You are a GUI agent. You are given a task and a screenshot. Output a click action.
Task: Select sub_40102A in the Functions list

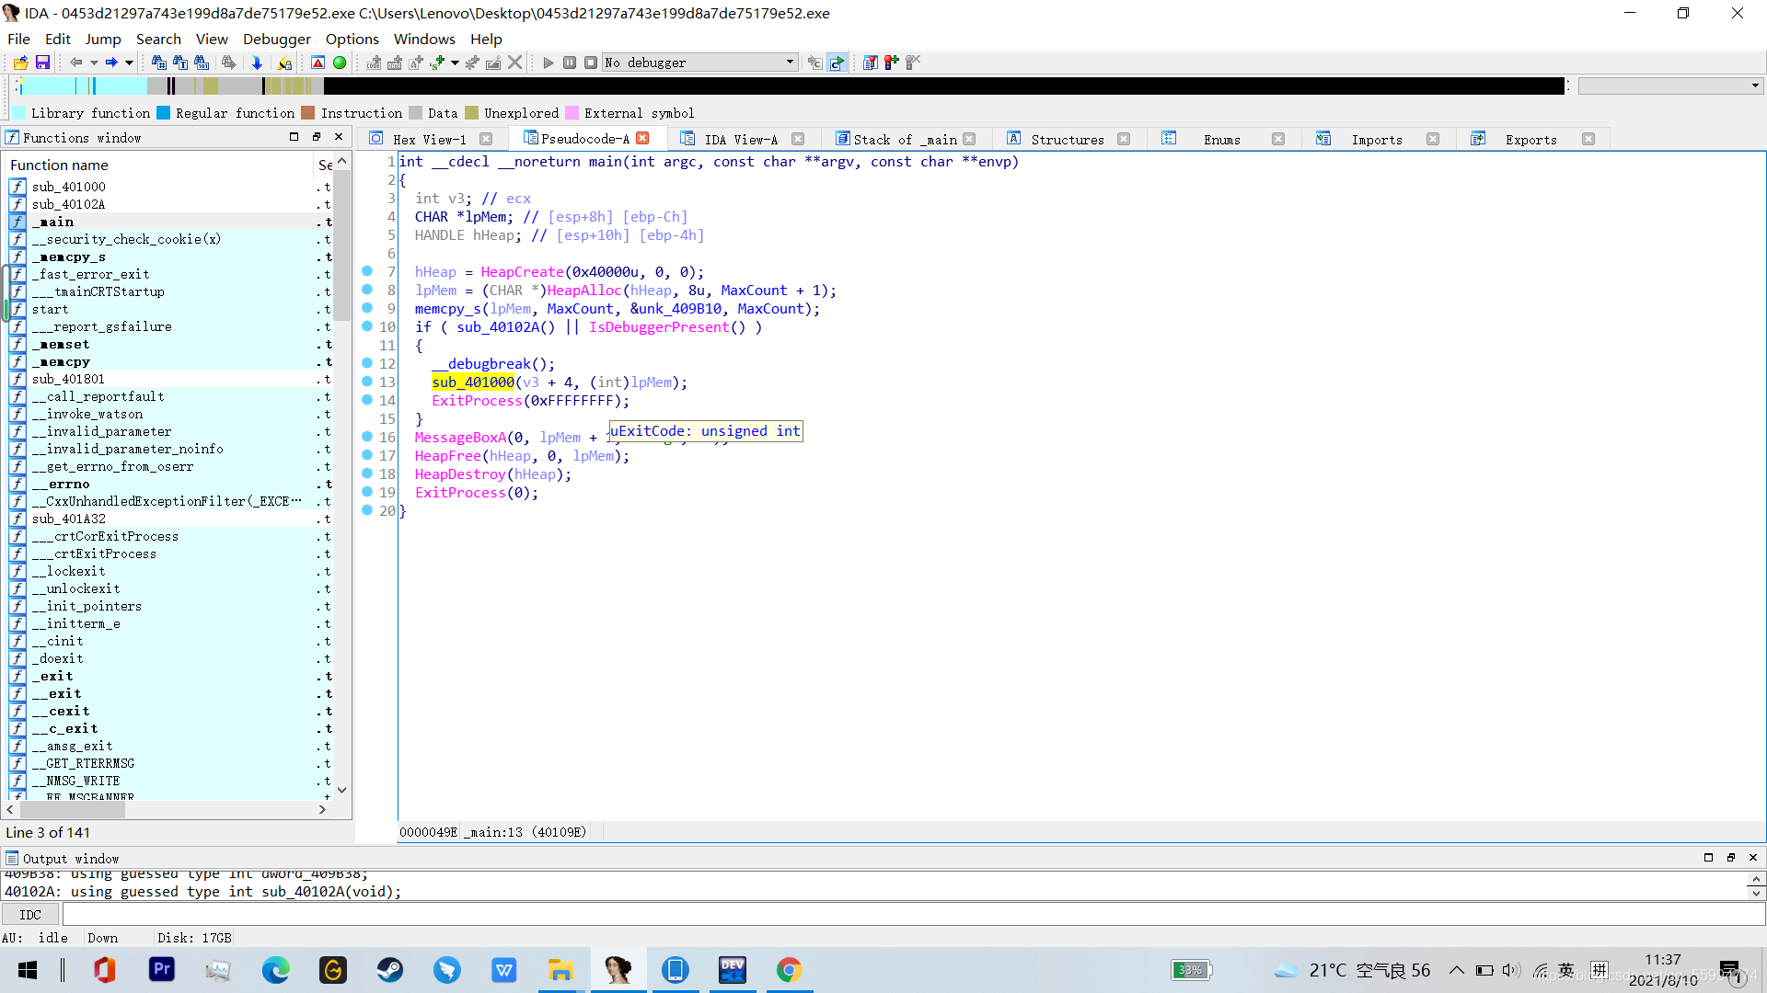tap(68, 204)
